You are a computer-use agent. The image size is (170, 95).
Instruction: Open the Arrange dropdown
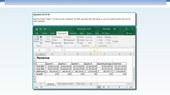(115, 40)
